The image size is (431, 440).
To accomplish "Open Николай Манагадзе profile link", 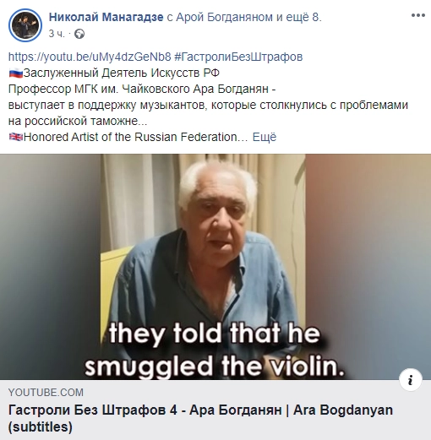I will point(106,17).
